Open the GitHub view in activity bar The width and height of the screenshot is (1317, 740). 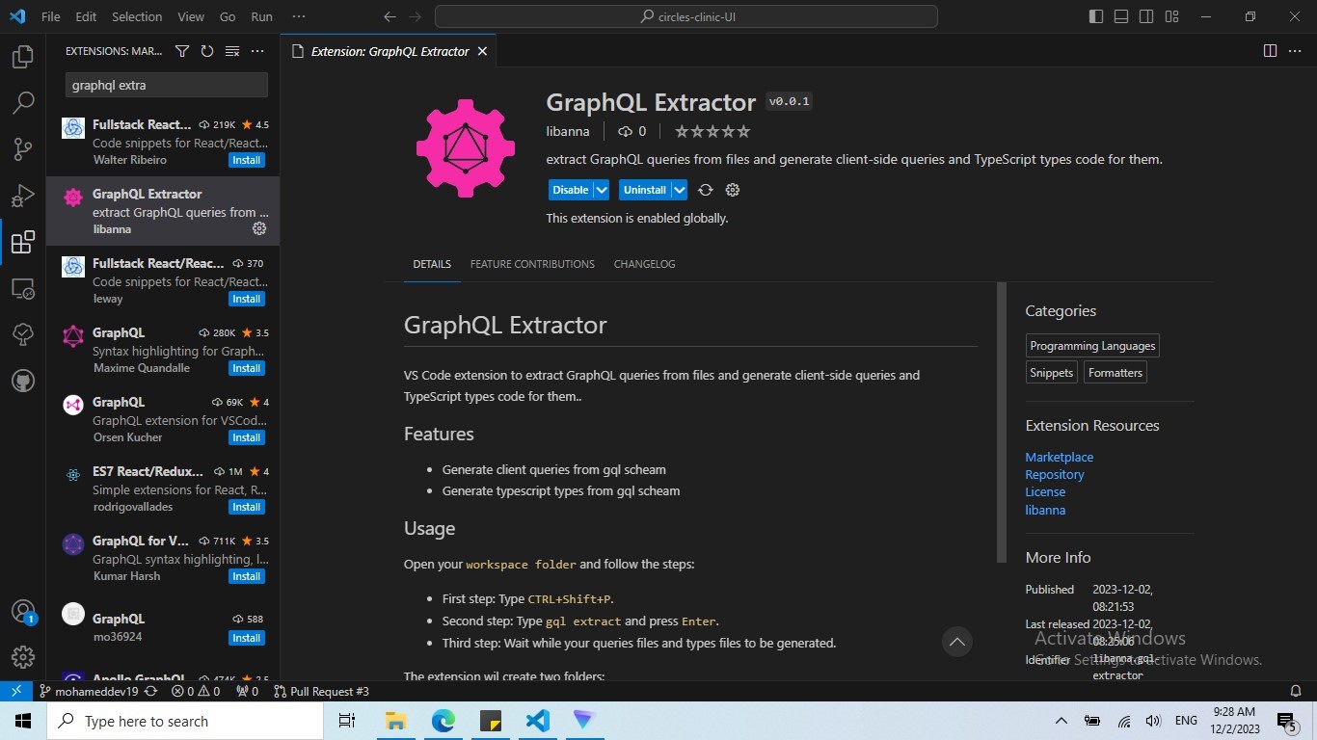23,381
